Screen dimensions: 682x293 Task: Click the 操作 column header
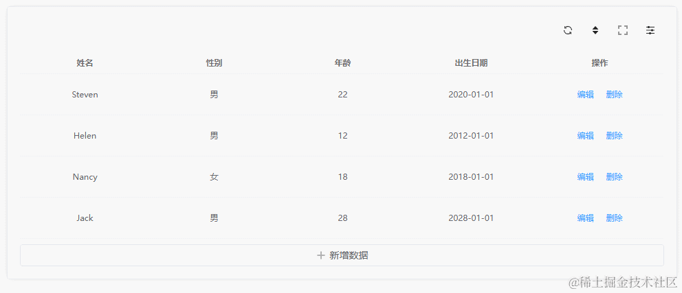[x=599, y=63]
